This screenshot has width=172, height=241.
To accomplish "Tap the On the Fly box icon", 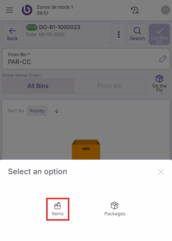I will (159, 79).
